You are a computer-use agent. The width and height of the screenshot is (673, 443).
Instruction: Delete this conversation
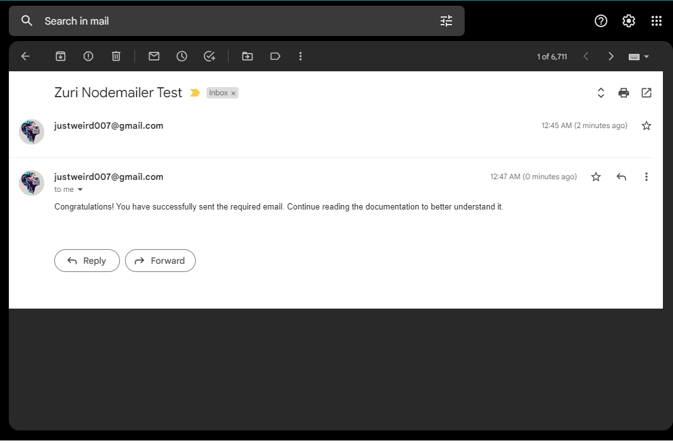[116, 56]
